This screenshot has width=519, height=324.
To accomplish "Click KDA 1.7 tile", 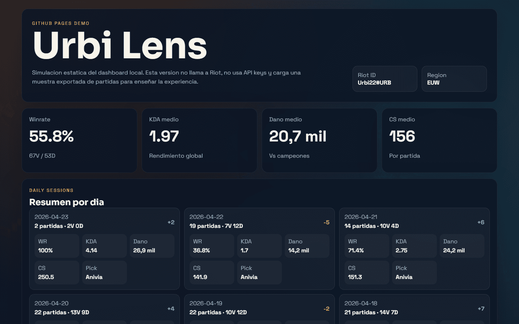I will (x=259, y=246).
